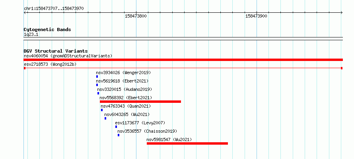The width and height of the screenshot is (354, 159).
Task: Open esv1173677 (Levy2007) variant label
Action: click(x=140, y=123)
